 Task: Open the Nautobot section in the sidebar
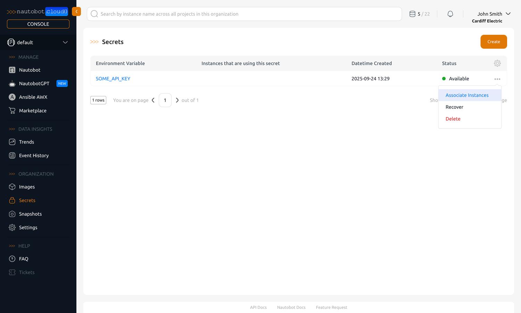point(29,70)
